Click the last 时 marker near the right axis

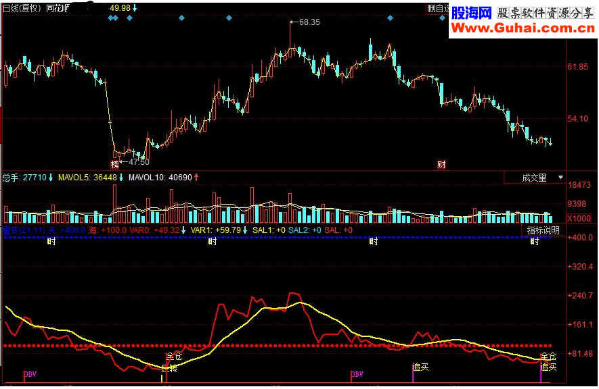coord(534,243)
